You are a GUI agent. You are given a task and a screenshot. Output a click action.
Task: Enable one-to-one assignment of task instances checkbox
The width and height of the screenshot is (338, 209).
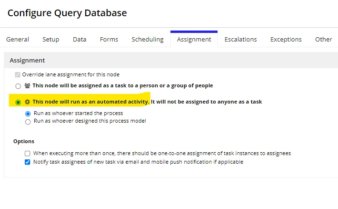pos(28,154)
